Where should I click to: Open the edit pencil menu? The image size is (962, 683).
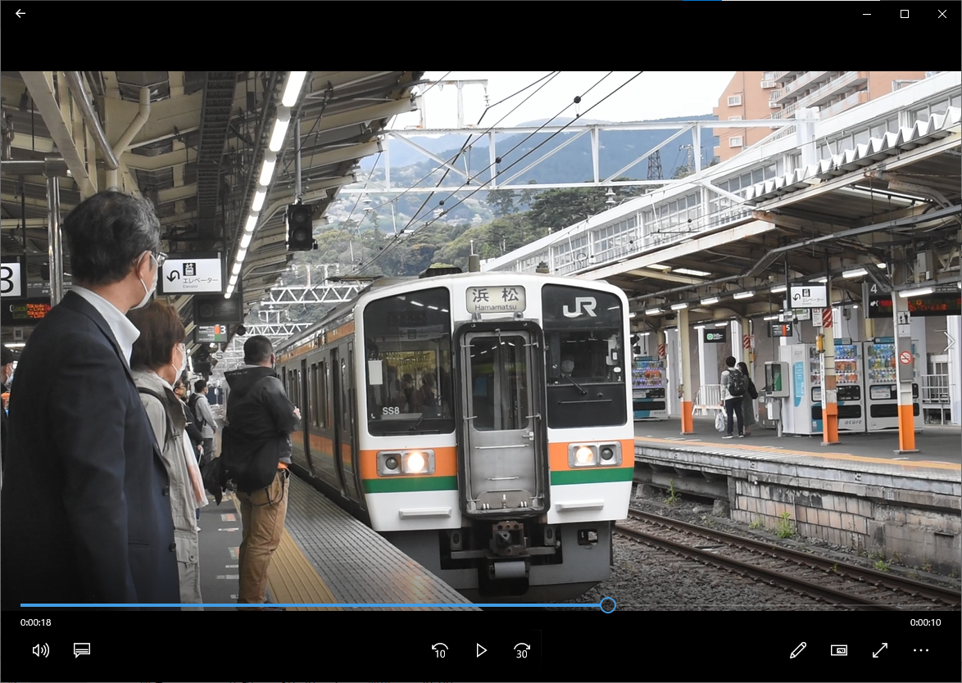(x=797, y=650)
